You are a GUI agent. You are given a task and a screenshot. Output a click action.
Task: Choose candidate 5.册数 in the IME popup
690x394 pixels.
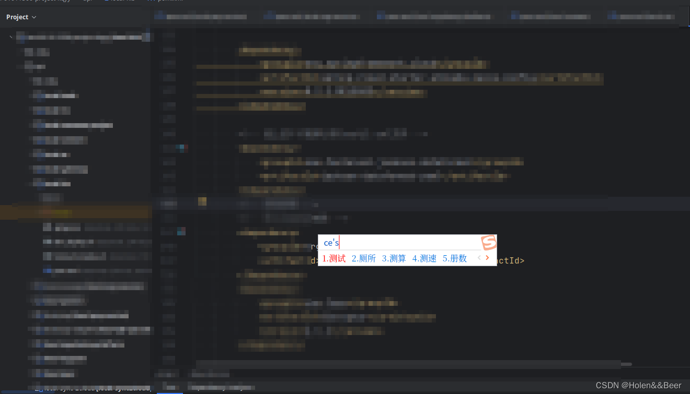[x=455, y=258]
